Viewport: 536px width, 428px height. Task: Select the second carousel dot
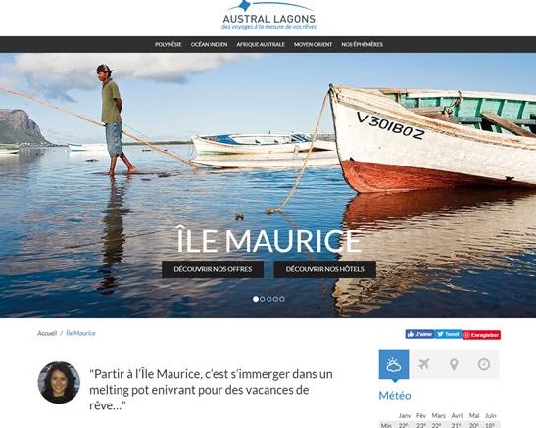pos(263,299)
